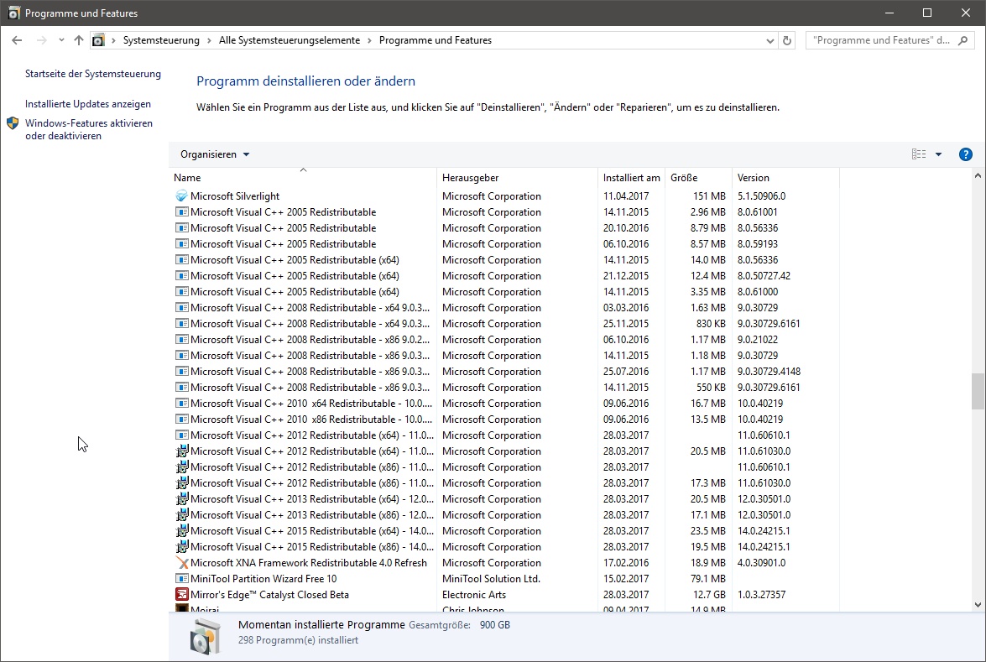986x662 pixels.
Task: Click the scrollbar up arrow
Action: (x=978, y=176)
